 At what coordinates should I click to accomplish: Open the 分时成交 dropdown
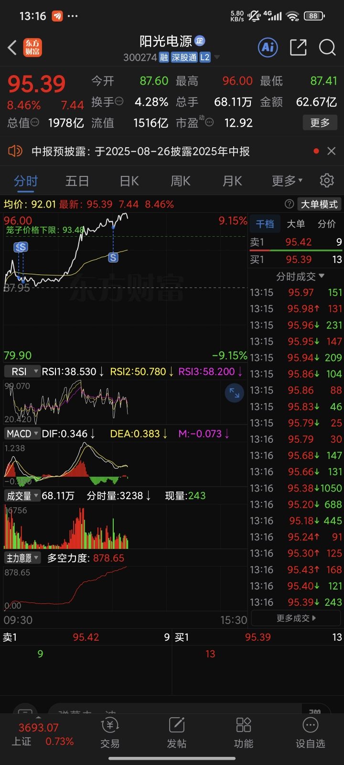point(300,276)
